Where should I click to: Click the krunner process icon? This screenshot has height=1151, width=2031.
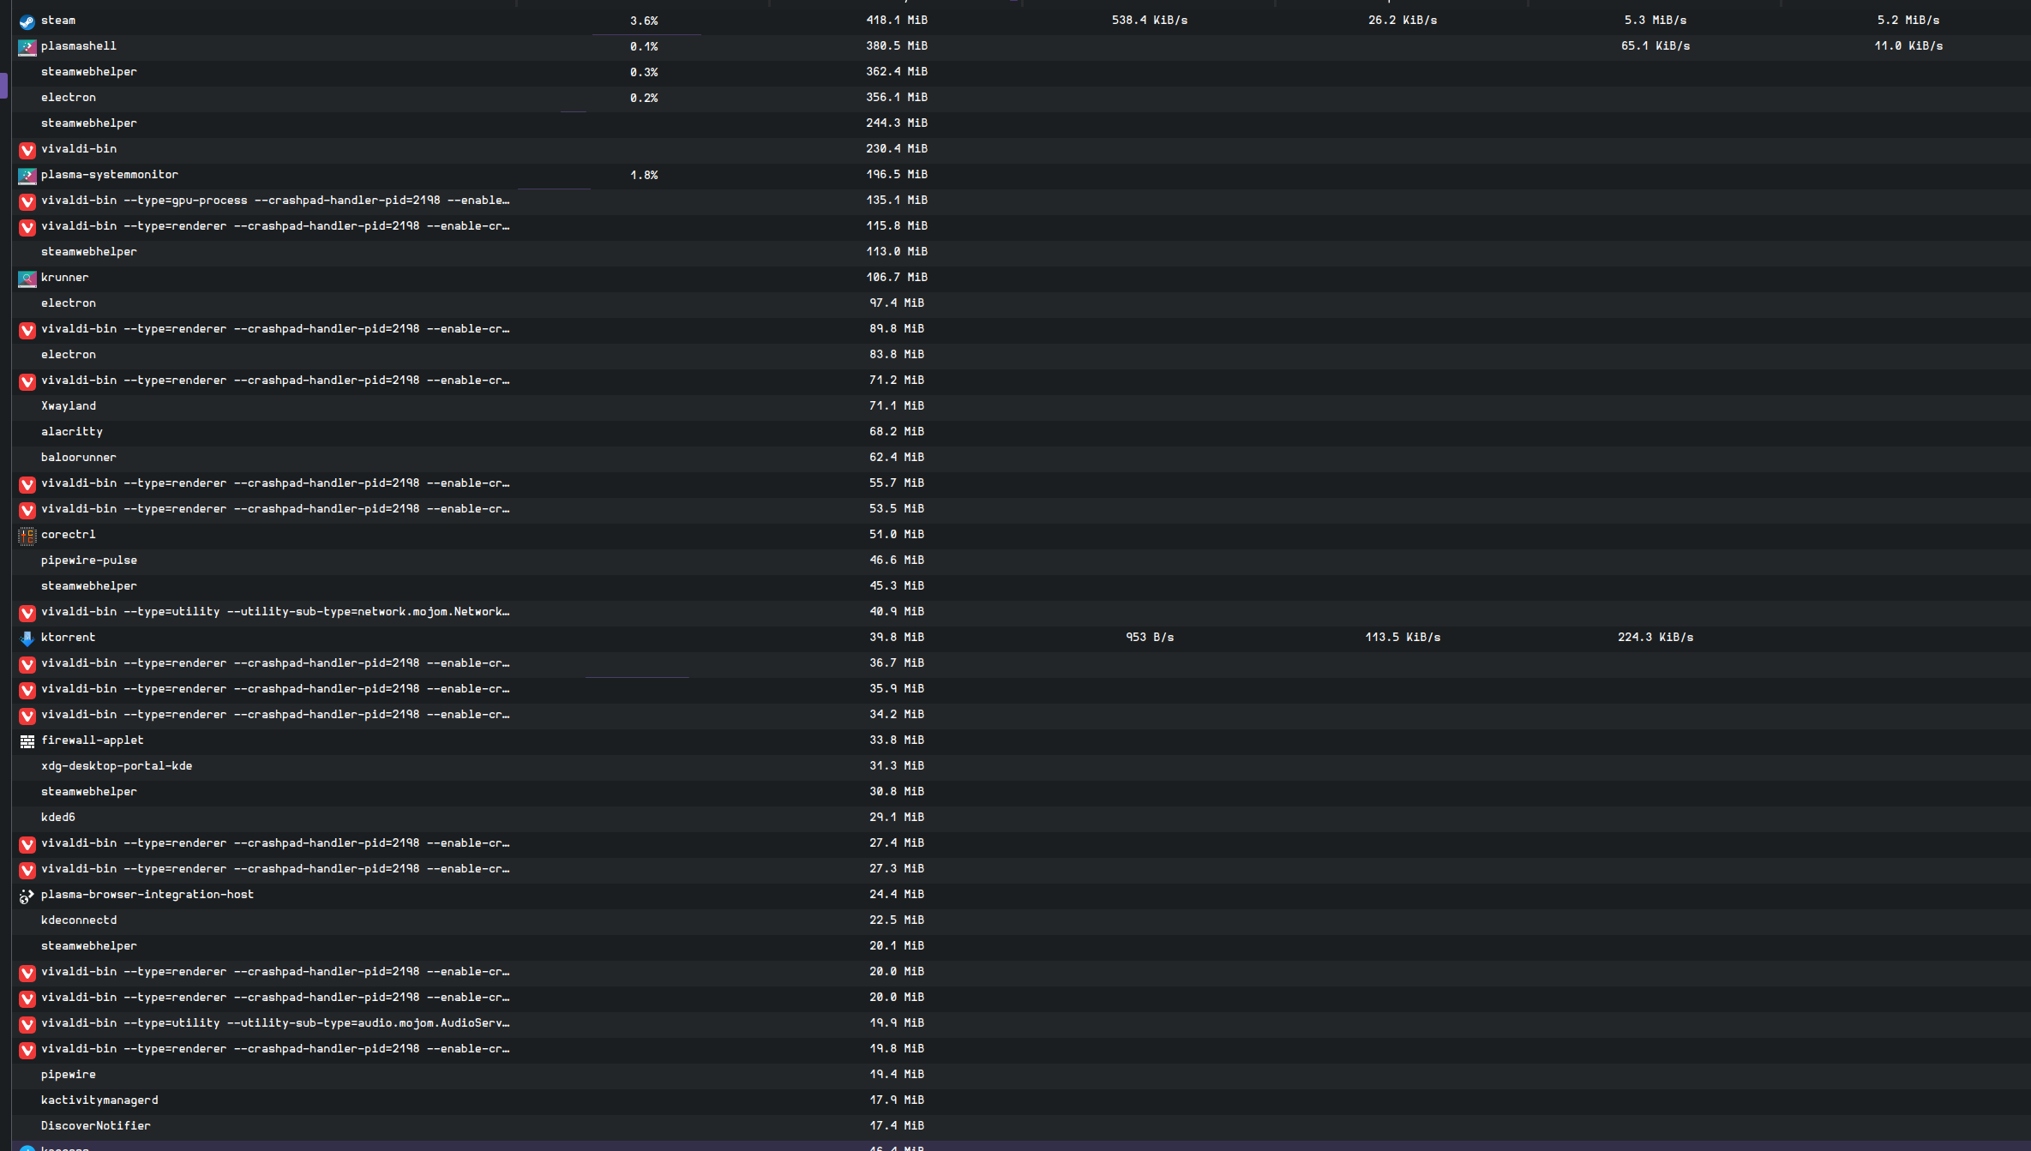click(27, 279)
